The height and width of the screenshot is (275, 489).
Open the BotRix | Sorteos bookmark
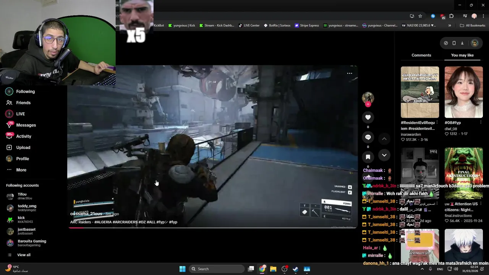tap(277, 26)
